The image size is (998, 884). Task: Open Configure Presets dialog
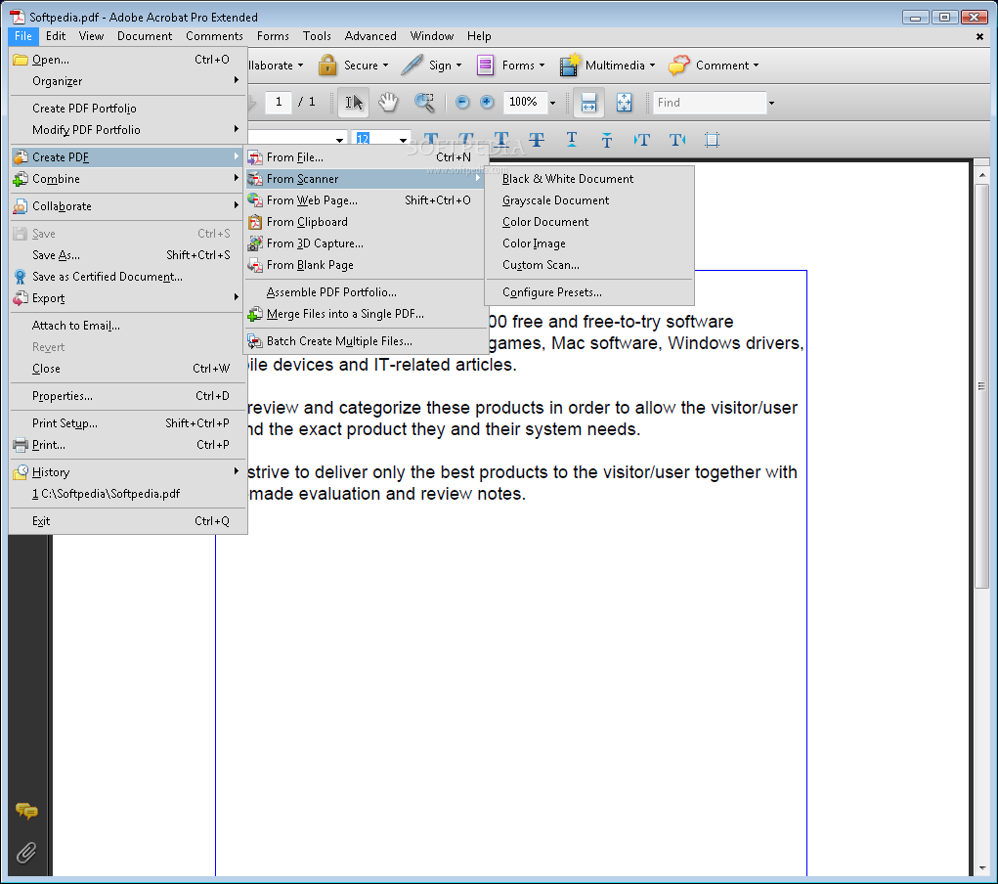click(589, 292)
